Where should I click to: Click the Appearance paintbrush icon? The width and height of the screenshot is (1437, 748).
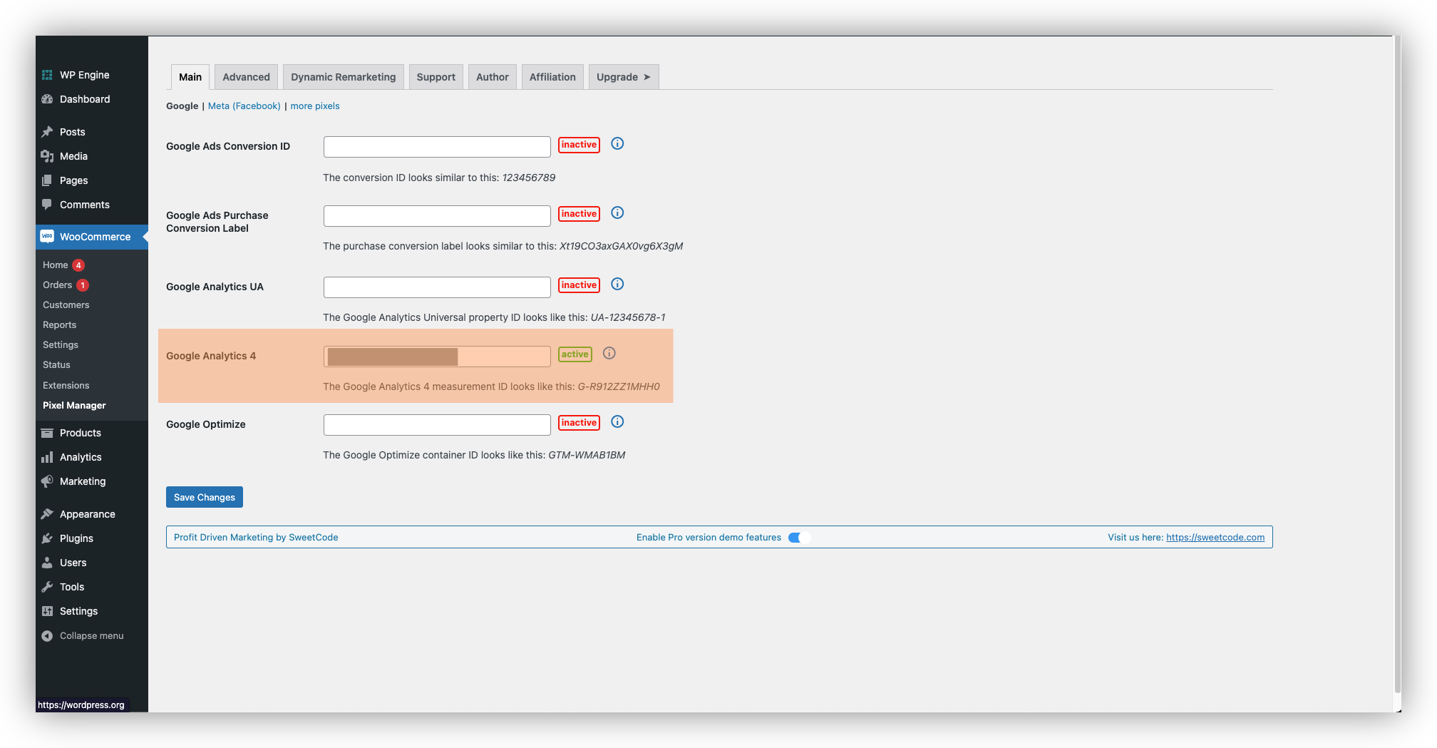[47, 514]
